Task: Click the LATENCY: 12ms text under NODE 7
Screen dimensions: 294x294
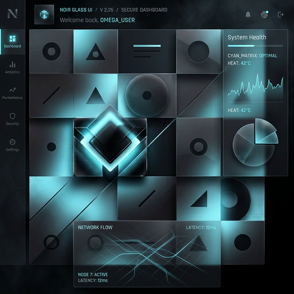Action: click(93, 280)
